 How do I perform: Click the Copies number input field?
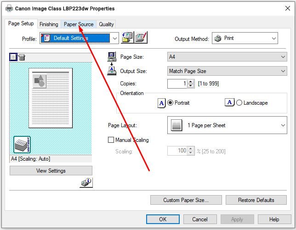(177, 84)
